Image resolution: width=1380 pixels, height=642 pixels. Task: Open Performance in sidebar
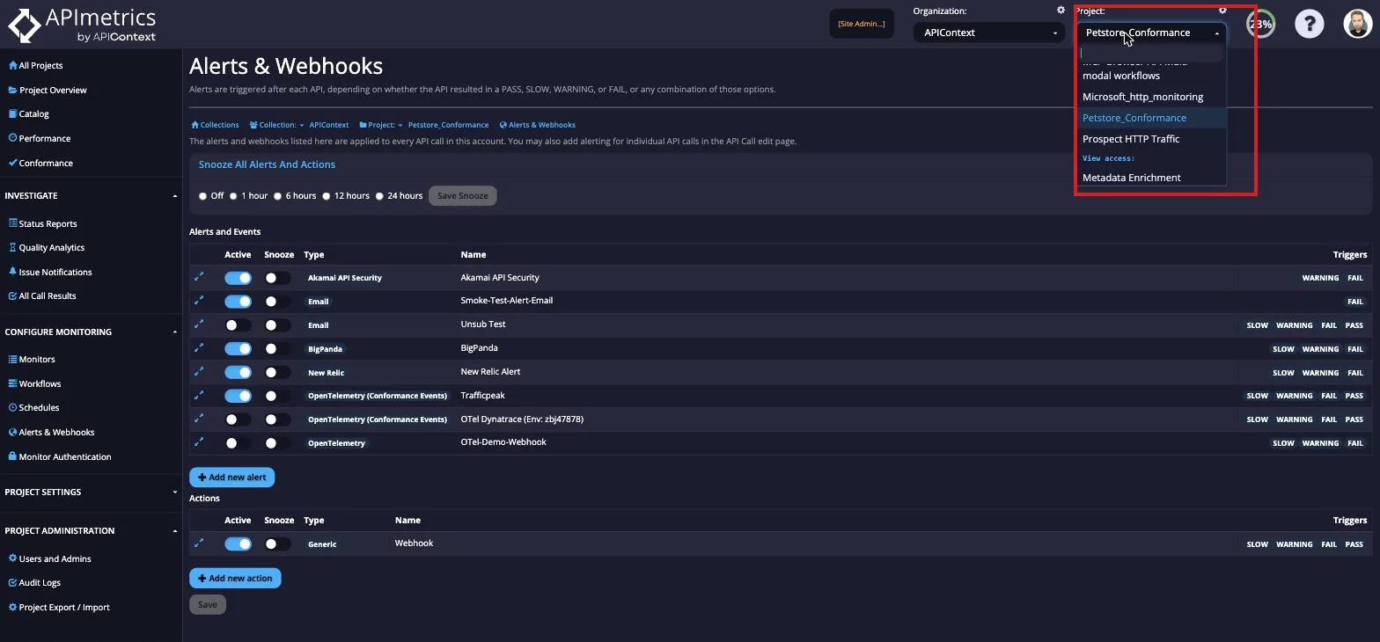tap(40, 138)
